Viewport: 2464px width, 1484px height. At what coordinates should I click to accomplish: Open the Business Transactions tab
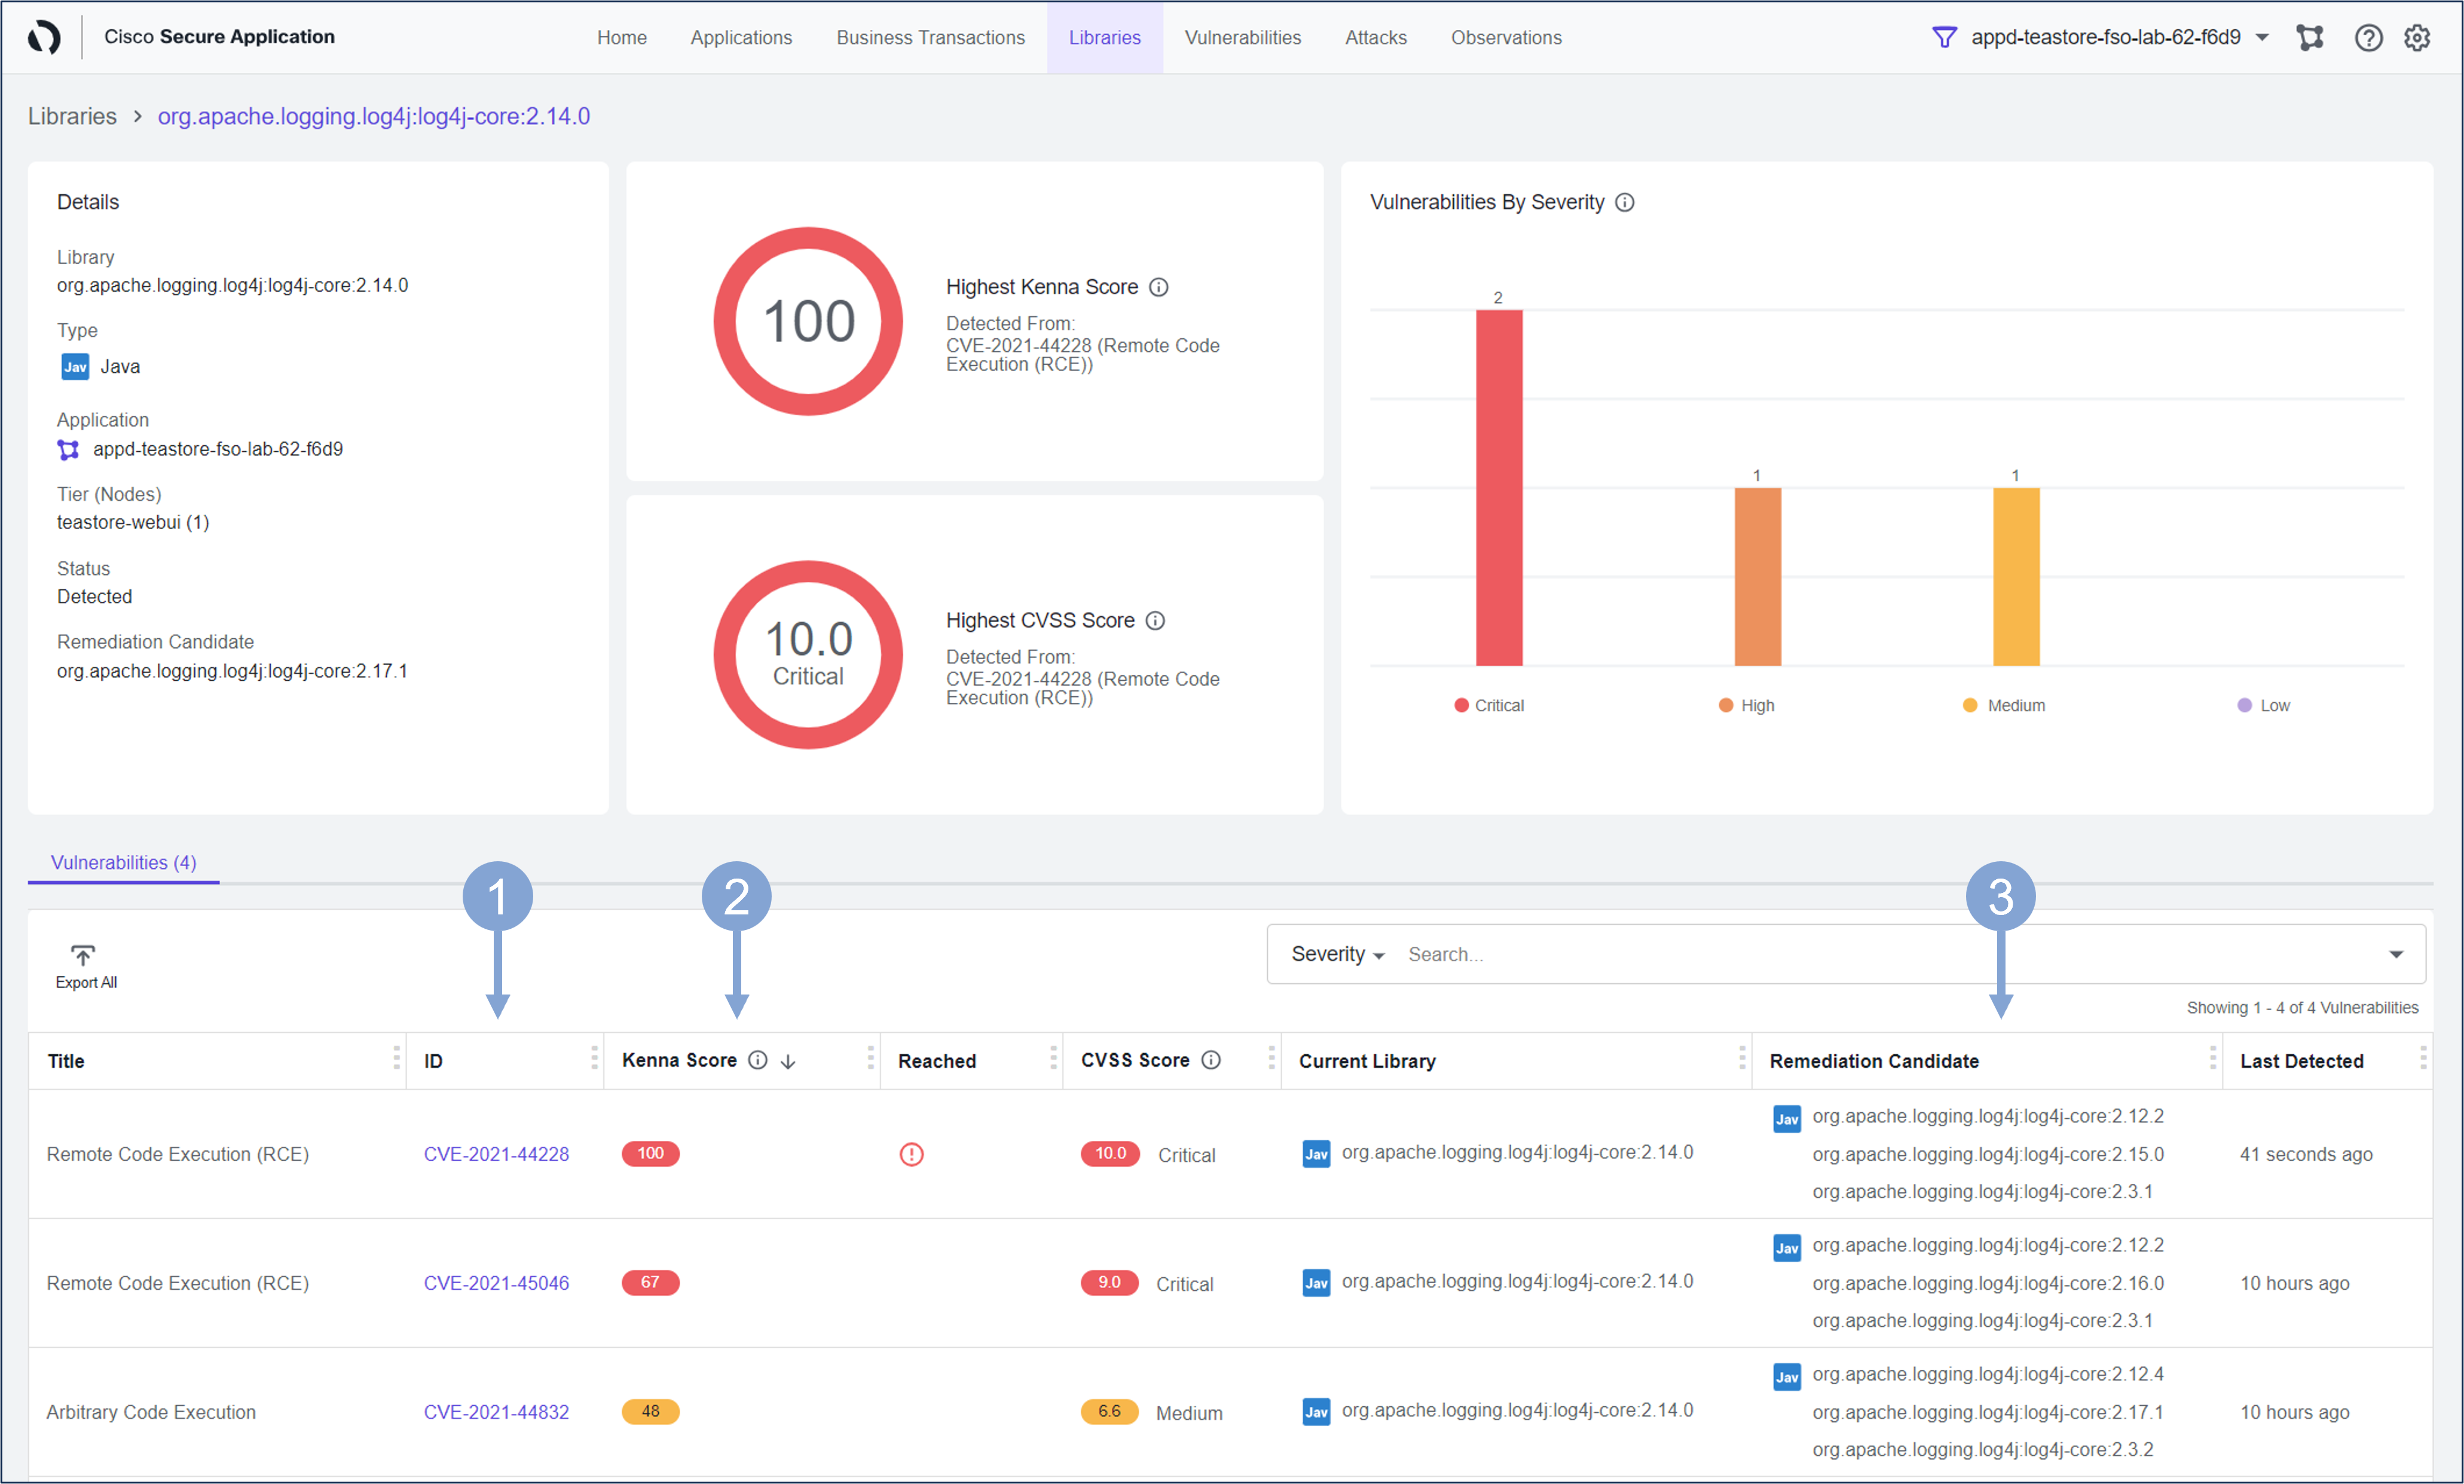pos(930,37)
